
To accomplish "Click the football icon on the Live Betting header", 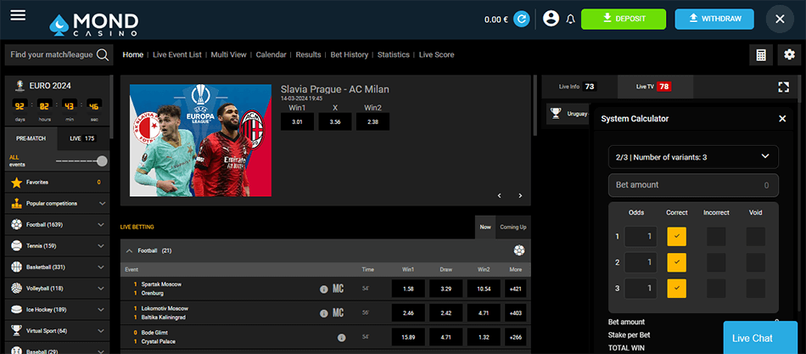I will (x=519, y=250).
